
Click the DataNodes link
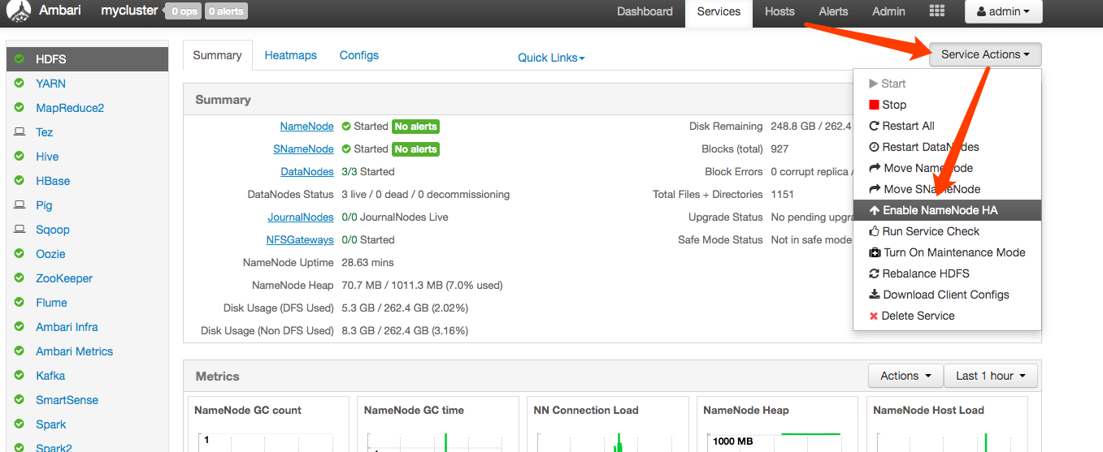(x=307, y=172)
